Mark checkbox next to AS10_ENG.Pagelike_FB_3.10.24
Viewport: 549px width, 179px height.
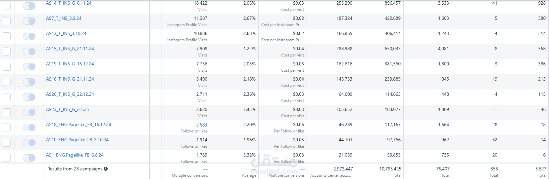(x=7, y=143)
